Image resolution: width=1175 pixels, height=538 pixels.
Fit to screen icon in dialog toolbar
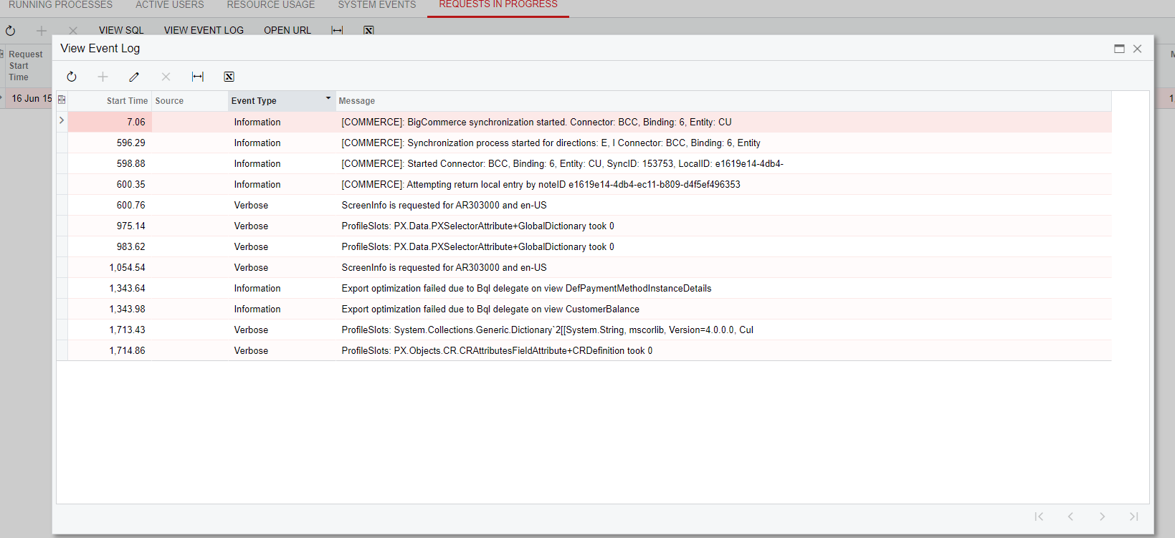[198, 77]
